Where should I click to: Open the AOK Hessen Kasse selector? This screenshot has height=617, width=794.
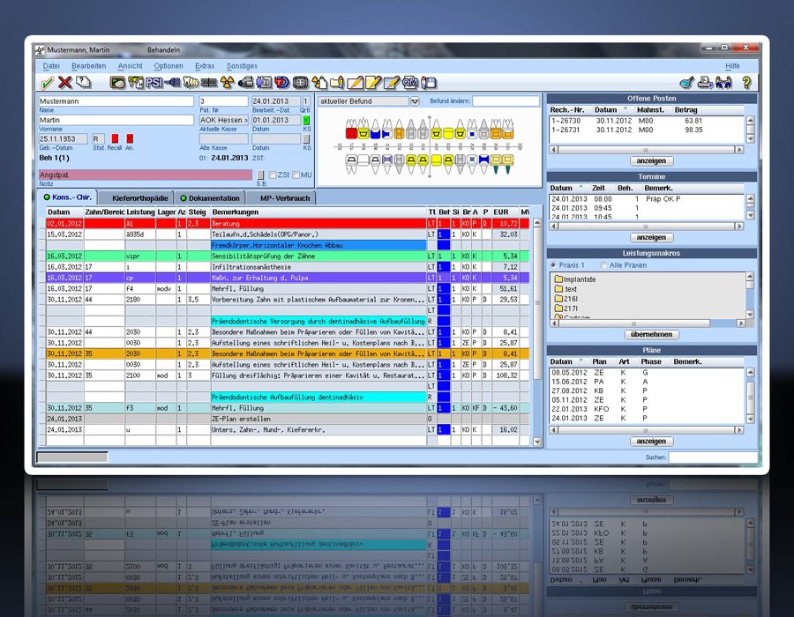224,121
